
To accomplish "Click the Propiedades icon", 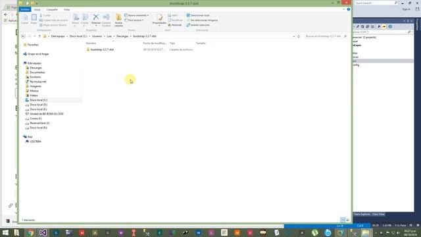I will click(x=159, y=19).
